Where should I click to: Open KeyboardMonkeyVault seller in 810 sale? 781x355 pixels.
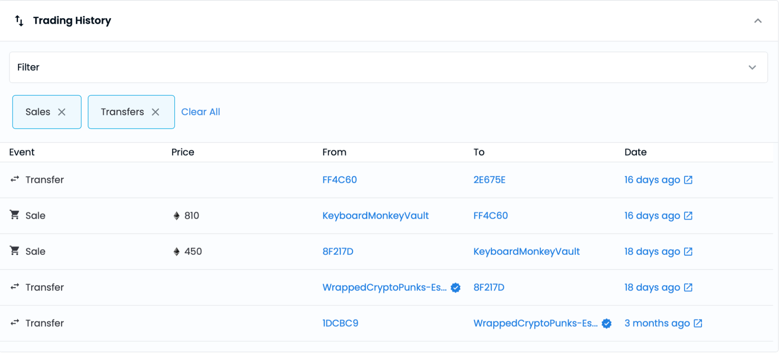[375, 216]
